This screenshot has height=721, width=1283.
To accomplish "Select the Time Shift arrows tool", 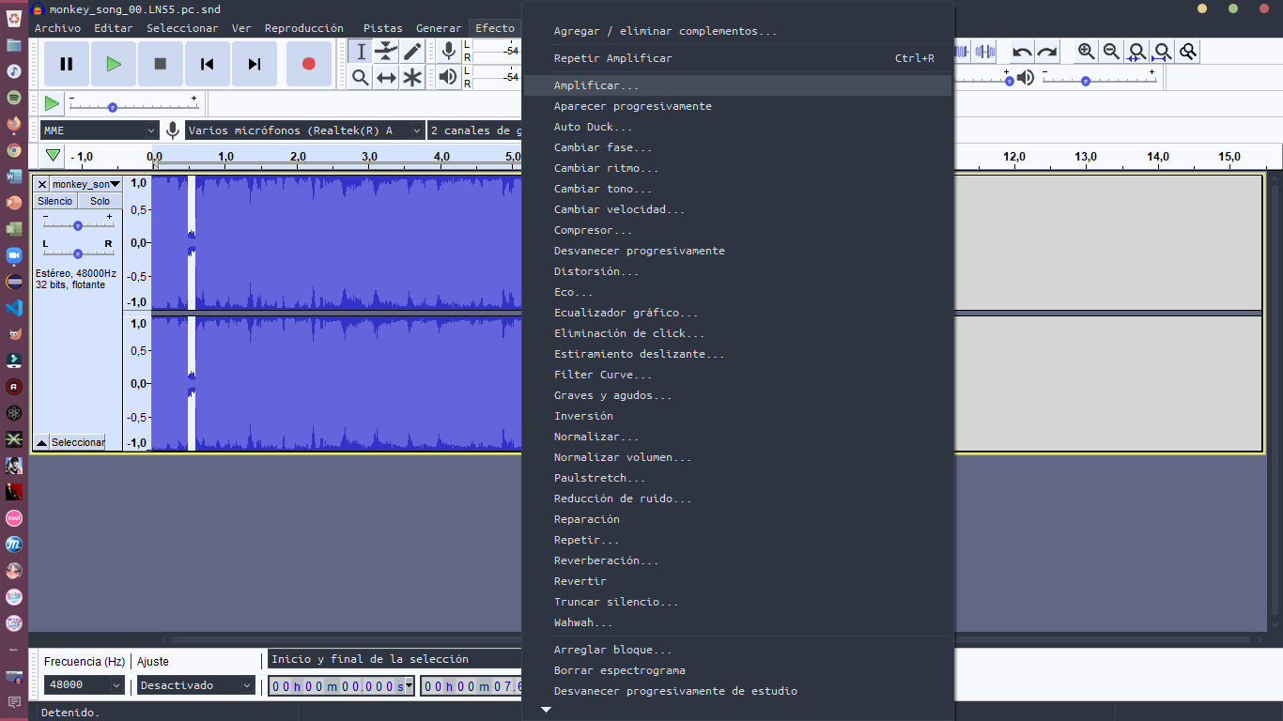I will (386, 77).
